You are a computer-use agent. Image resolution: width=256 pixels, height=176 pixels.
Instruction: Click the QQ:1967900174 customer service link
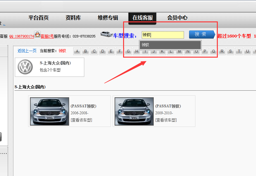tap(21, 36)
